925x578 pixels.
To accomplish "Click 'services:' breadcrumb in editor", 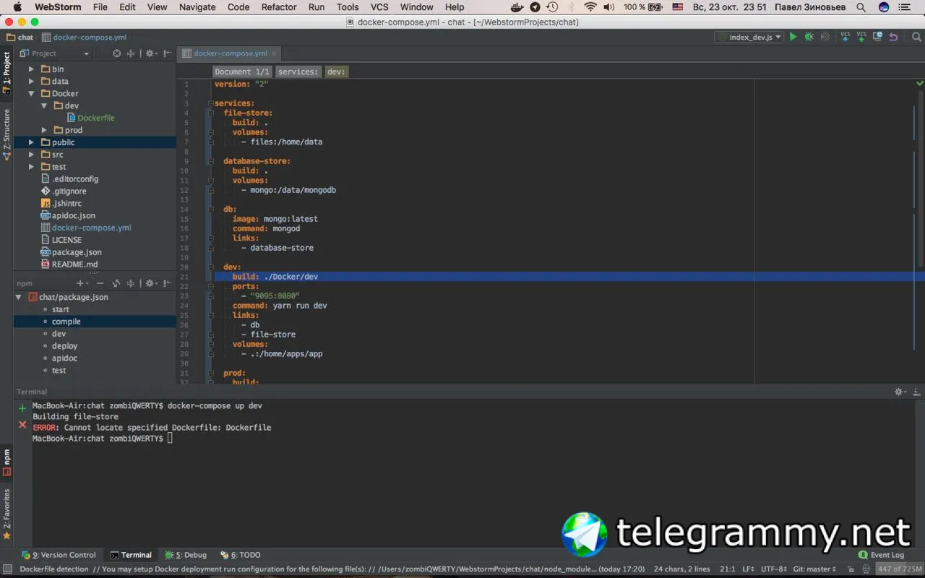I will tap(298, 72).
